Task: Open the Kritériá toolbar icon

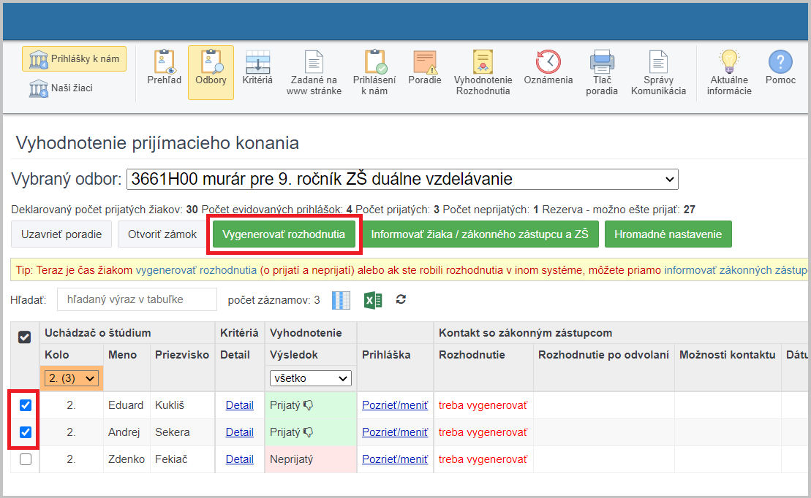Action: (x=257, y=68)
